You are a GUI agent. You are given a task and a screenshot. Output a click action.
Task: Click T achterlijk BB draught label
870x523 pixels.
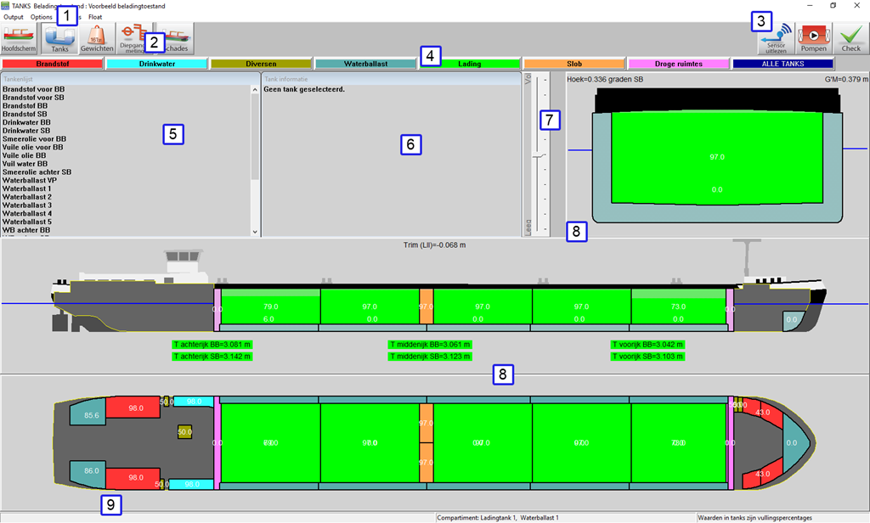click(x=212, y=345)
